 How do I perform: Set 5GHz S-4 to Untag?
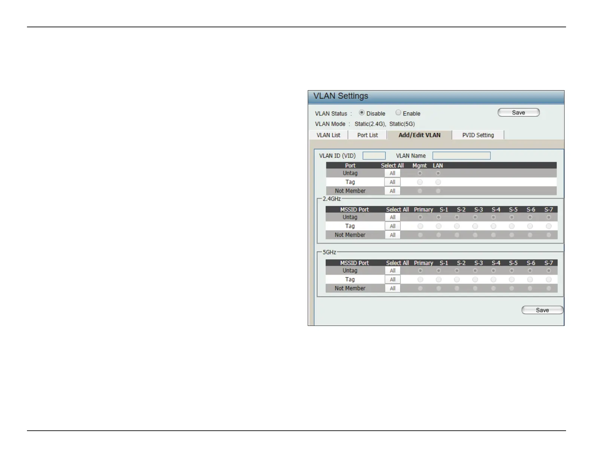(x=493, y=271)
